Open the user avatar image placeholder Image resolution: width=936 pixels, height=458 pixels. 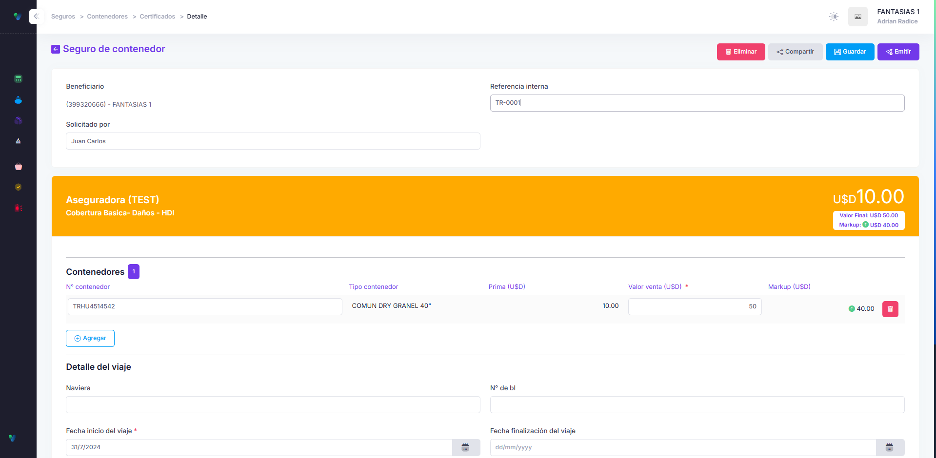click(857, 17)
